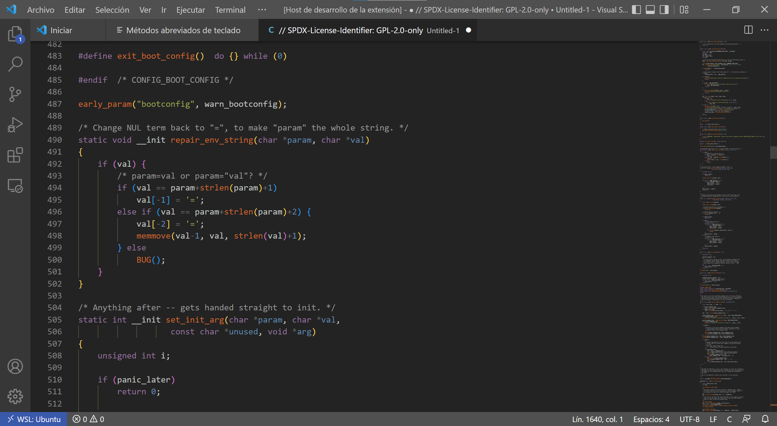Screen dimensions: 777x426
Task: Open the Ver menu
Action: point(145,10)
